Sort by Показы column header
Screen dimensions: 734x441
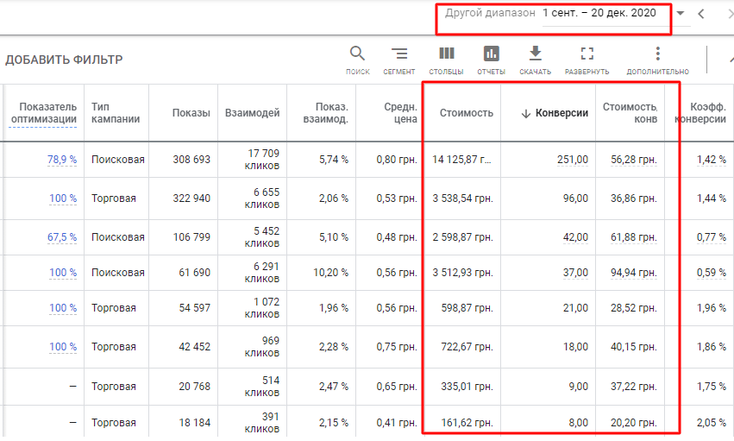pos(191,113)
